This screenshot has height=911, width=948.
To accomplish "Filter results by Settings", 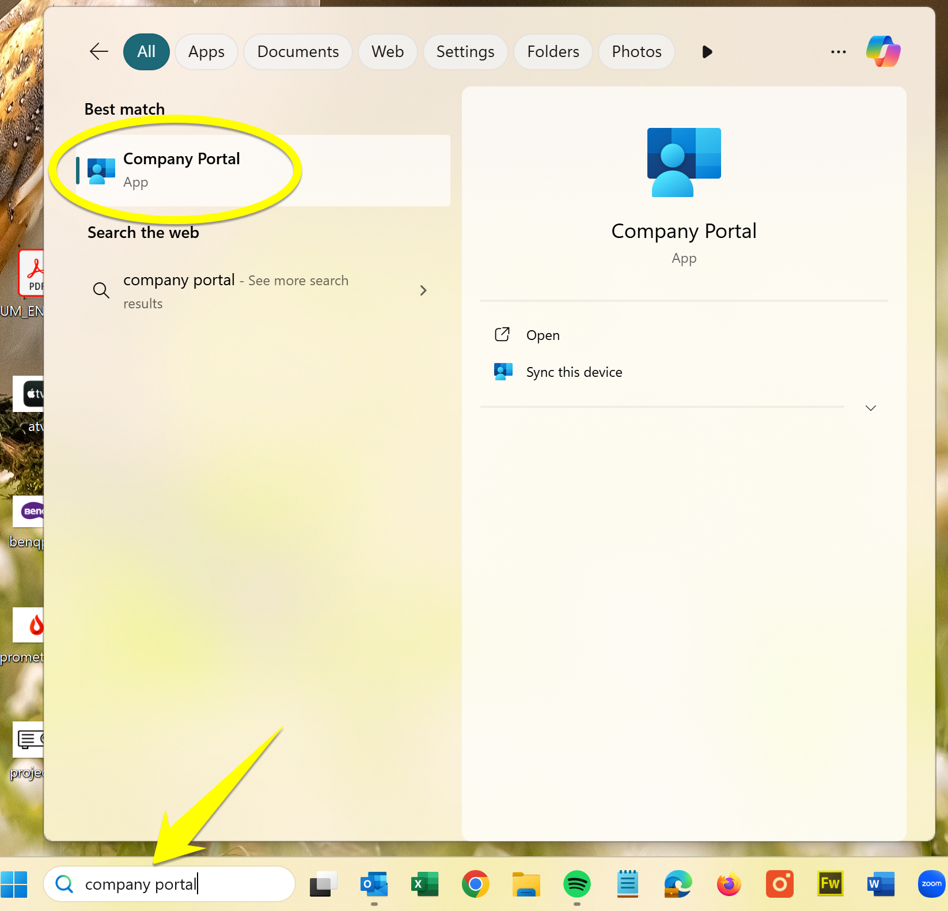I will [465, 52].
